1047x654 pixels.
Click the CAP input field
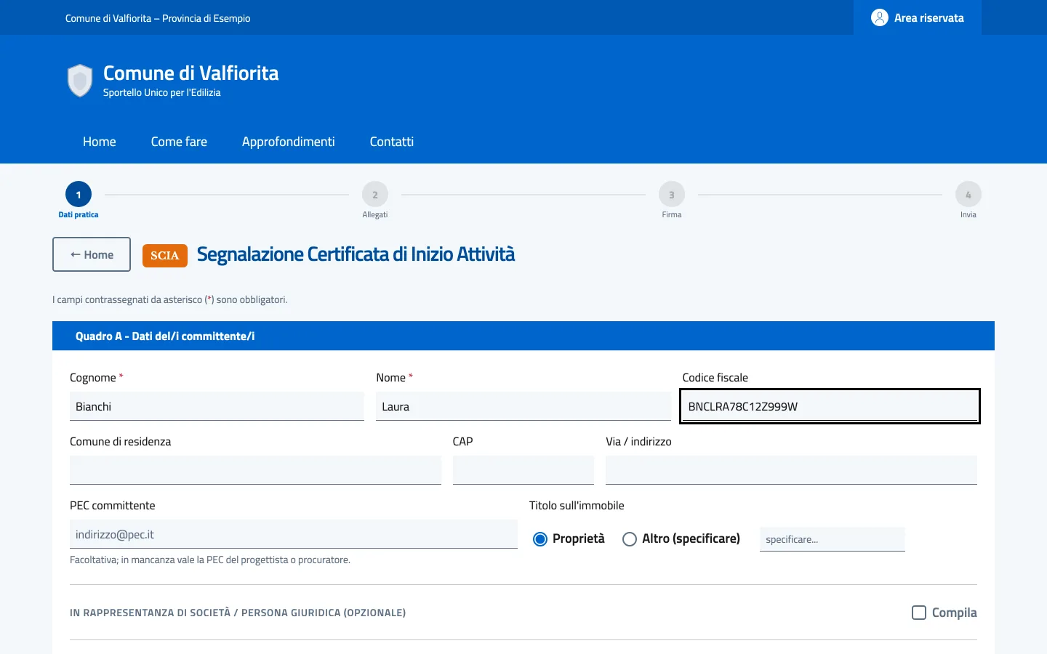coord(523,470)
